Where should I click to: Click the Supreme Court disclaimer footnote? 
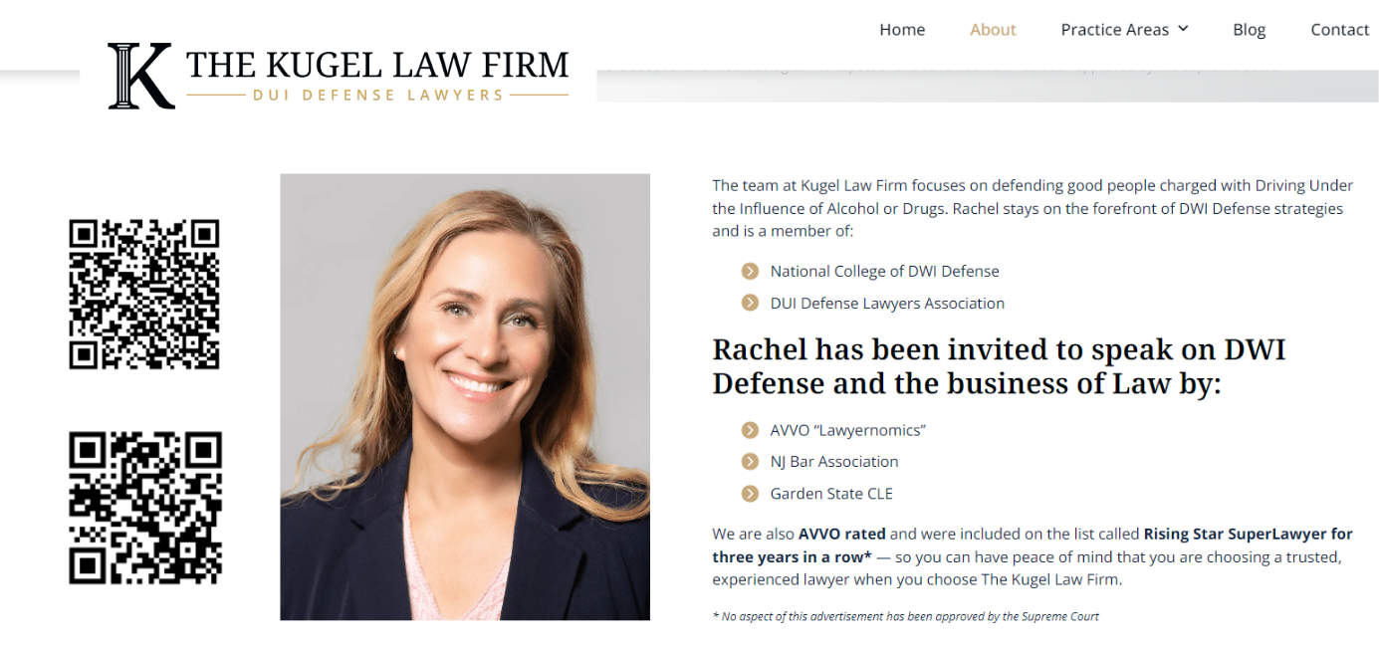click(x=906, y=616)
